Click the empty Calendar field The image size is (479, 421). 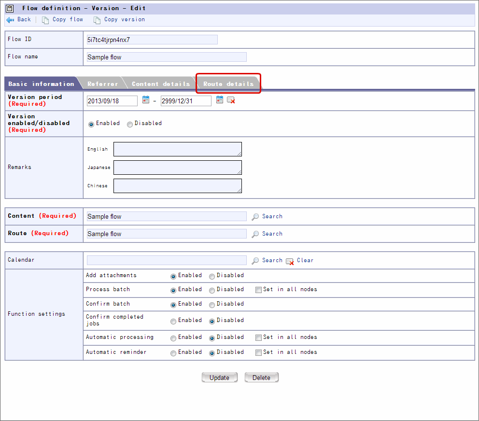pos(167,260)
